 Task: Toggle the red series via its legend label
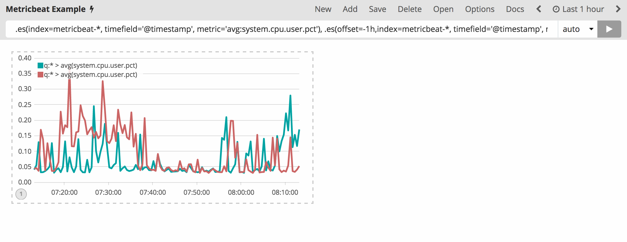pyautogui.click(x=90, y=75)
